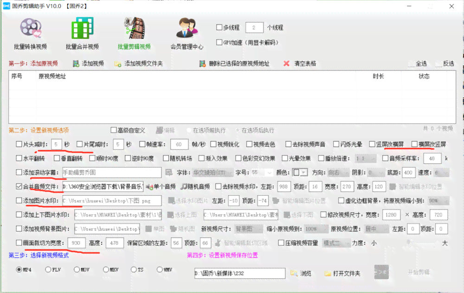
Task: Tick 去除视频水印 checkbox
Action: (x=219, y=186)
